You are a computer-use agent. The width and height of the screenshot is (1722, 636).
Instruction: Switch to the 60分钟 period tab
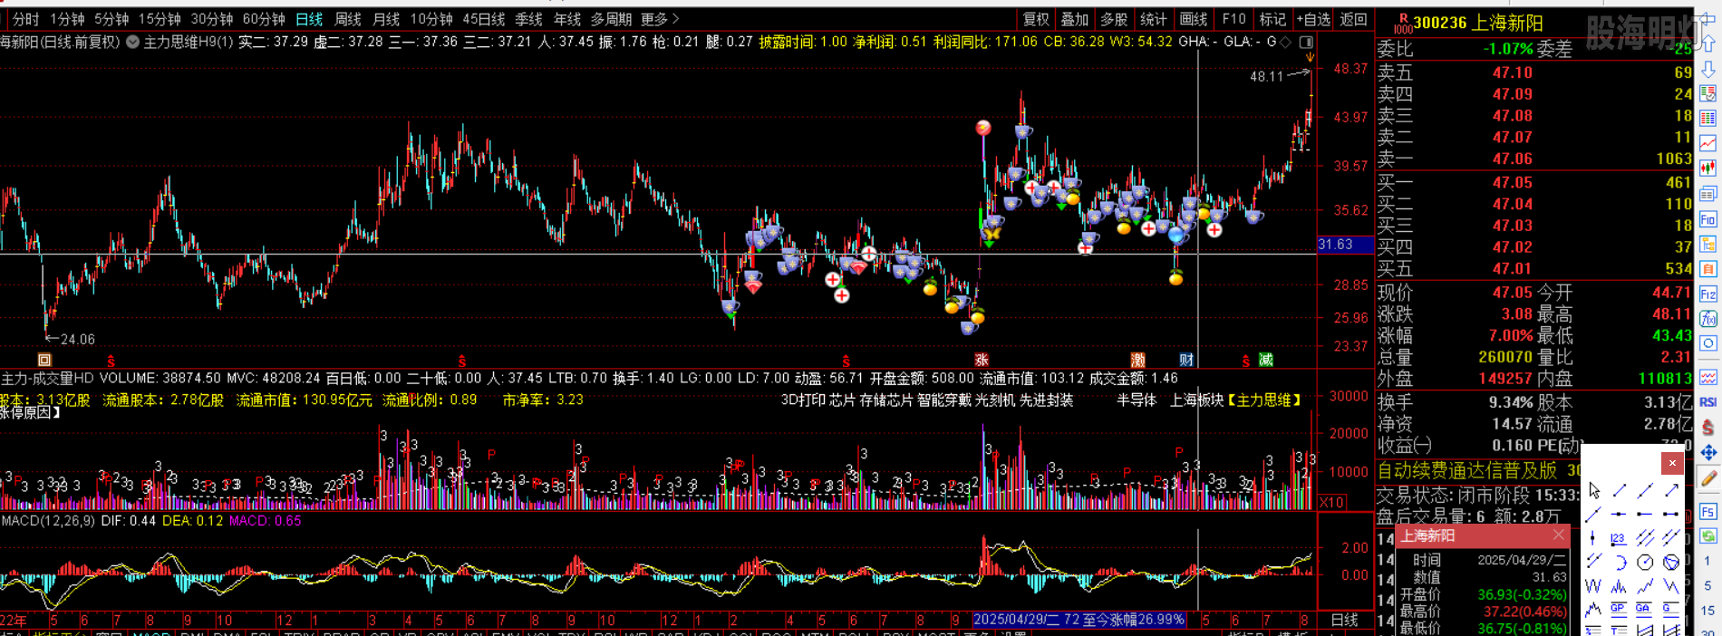pyautogui.click(x=264, y=19)
